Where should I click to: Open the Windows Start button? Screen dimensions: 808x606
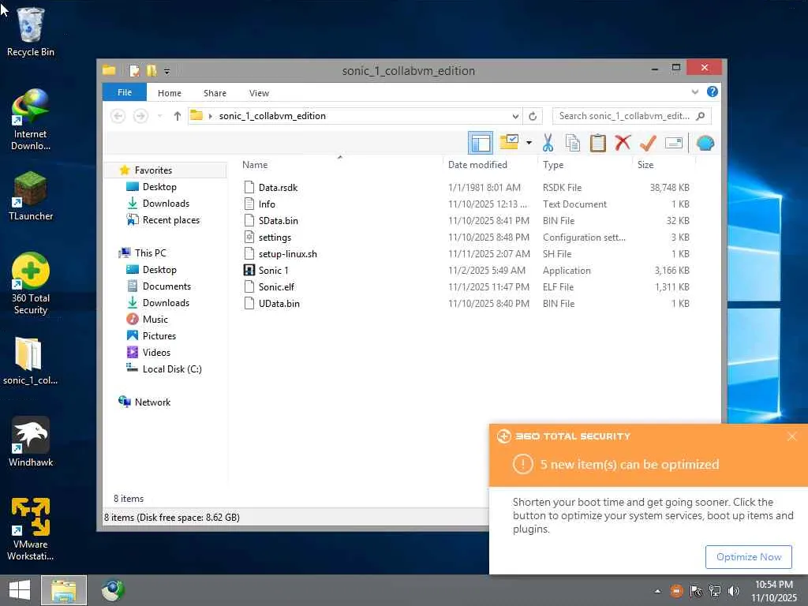pos(19,590)
